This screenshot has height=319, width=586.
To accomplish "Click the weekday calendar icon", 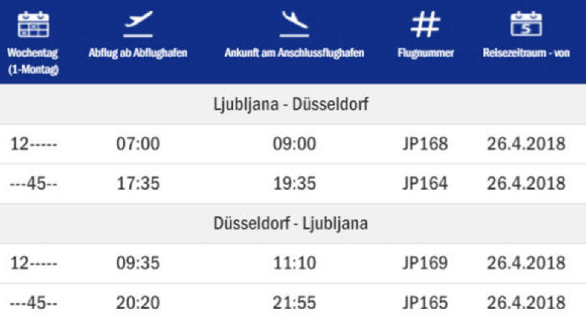I will [x=33, y=25].
